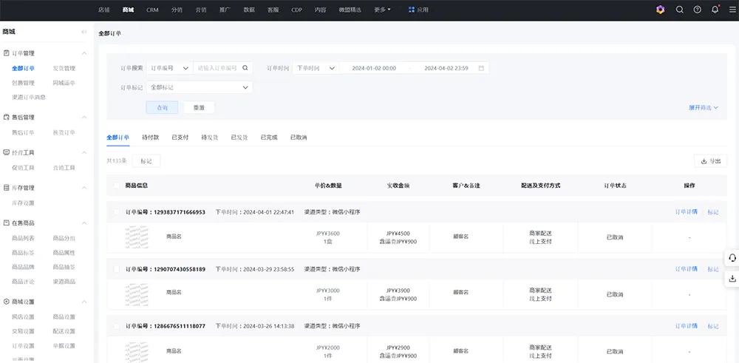Expand more filters via 展开筛选

[704, 107]
